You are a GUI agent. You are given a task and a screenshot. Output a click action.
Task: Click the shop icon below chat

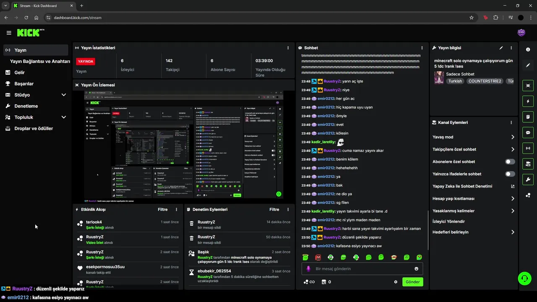click(324, 282)
